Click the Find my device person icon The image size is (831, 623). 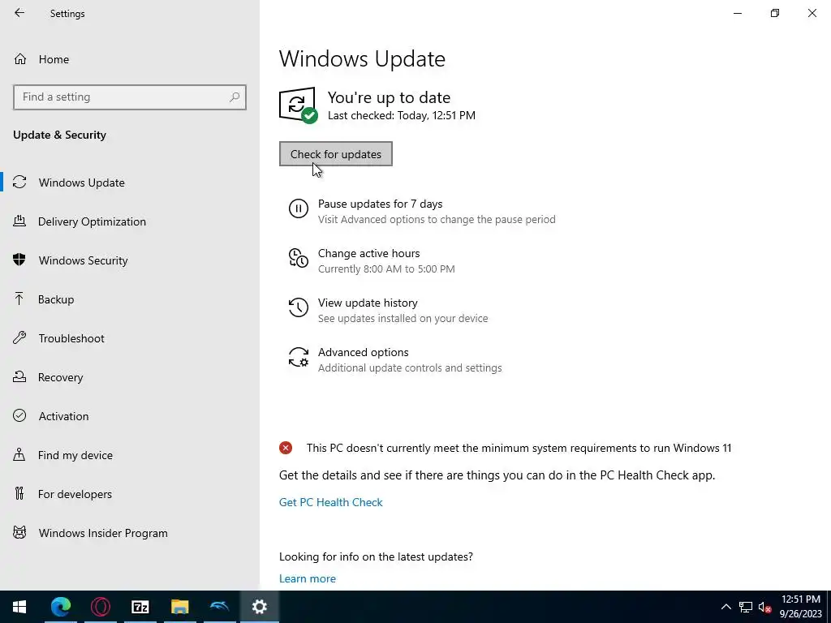[19, 454]
